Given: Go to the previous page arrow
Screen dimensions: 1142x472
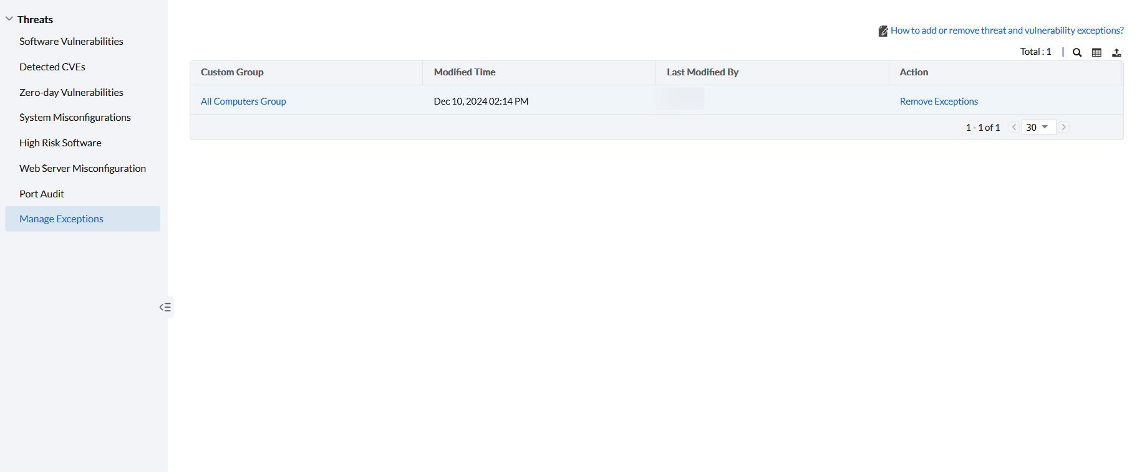Looking at the screenshot, I should [1014, 127].
